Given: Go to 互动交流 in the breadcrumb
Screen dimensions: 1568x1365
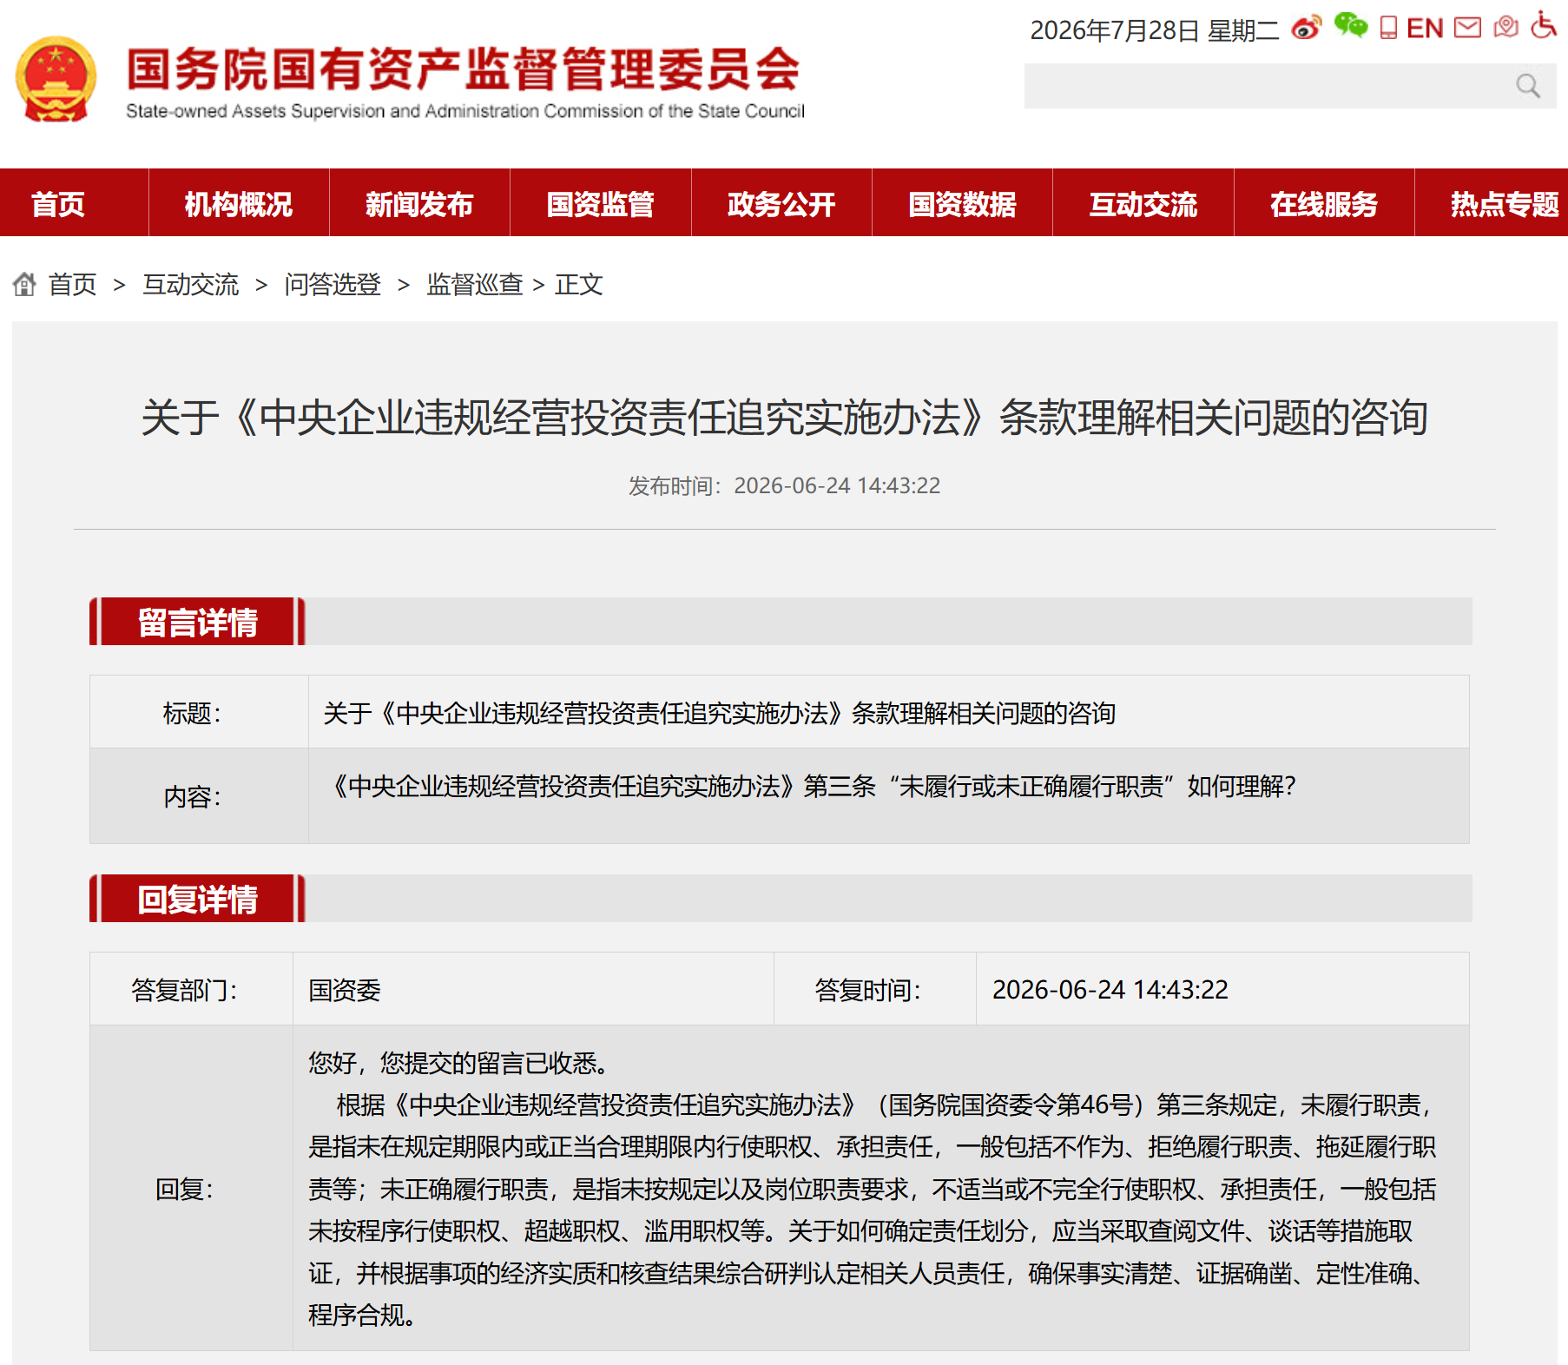Looking at the screenshot, I should [x=190, y=284].
